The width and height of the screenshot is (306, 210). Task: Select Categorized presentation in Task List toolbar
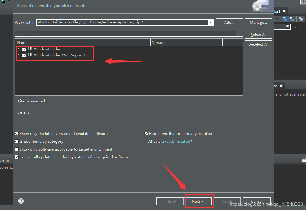285,19
